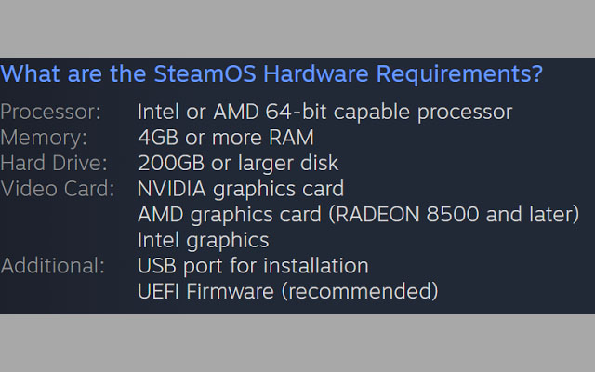This screenshot has height=372, width=595.
Task: Click the Hard Drive label
Action: [x=54, y=164]
